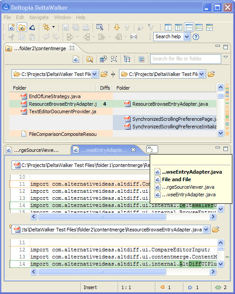Open the Navigate menu
This screenshot has height=294, width=235.
[x=39, y=17]
